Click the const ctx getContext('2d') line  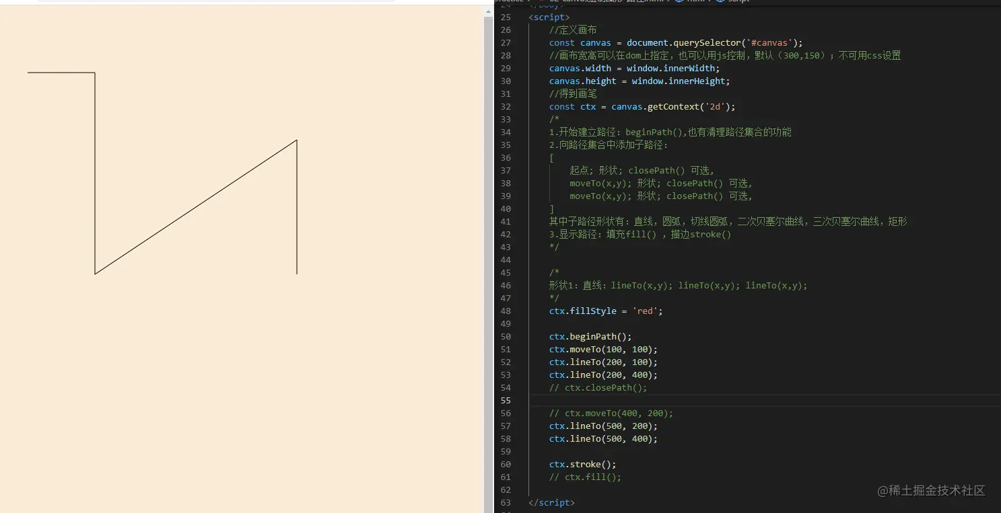(x=642, y=106)
